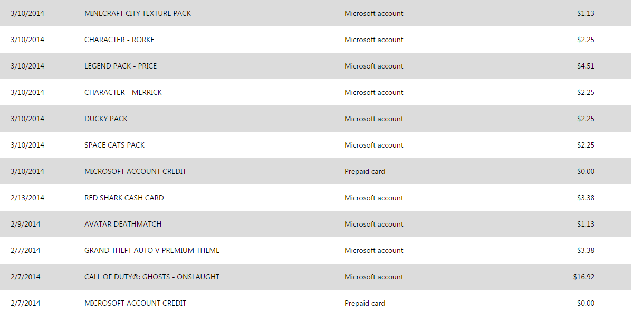Viewport: 633px width, 322px height.
Task: Open the Character - Merrick purchase title
Action: 123,92
